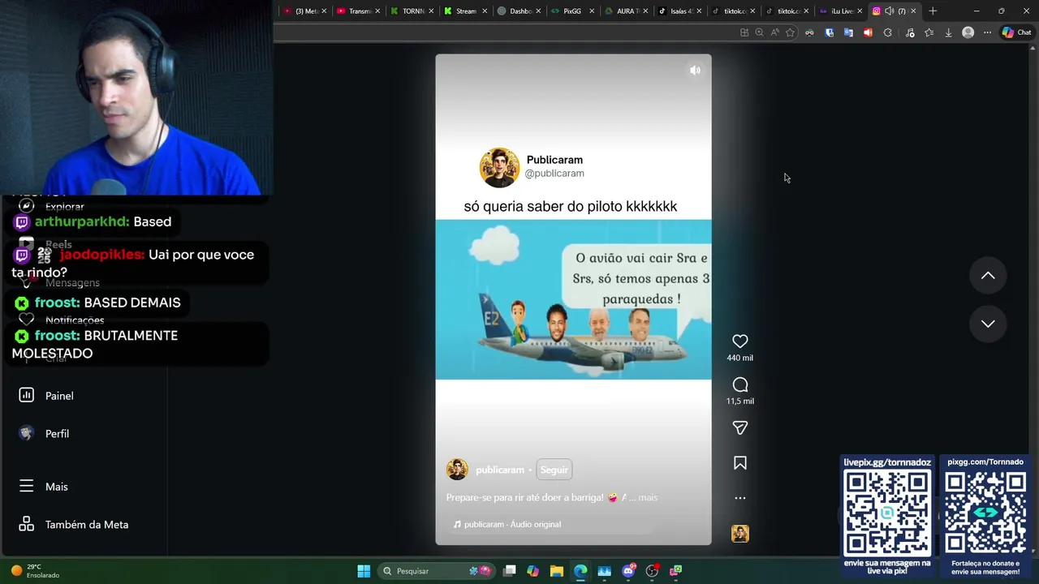Viewport: 1039px width, 584px height.
Task: Open publicaram avatar next to the username
Action: (457, 470)
